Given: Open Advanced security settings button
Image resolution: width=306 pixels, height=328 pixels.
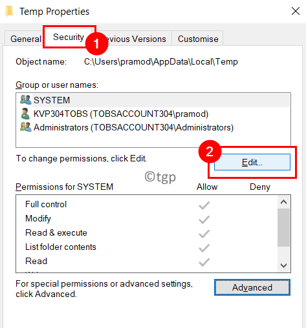Looking at the screenshot, I should tap(252, 287).
